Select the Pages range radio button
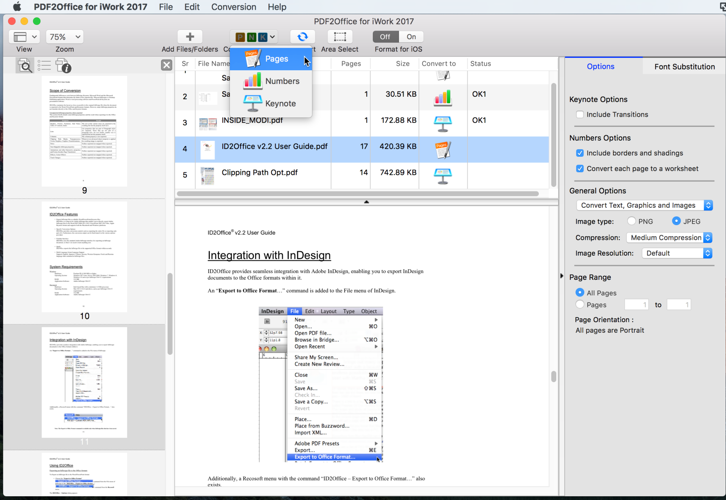This screenshot has height=500, width=726. (580, 304)
